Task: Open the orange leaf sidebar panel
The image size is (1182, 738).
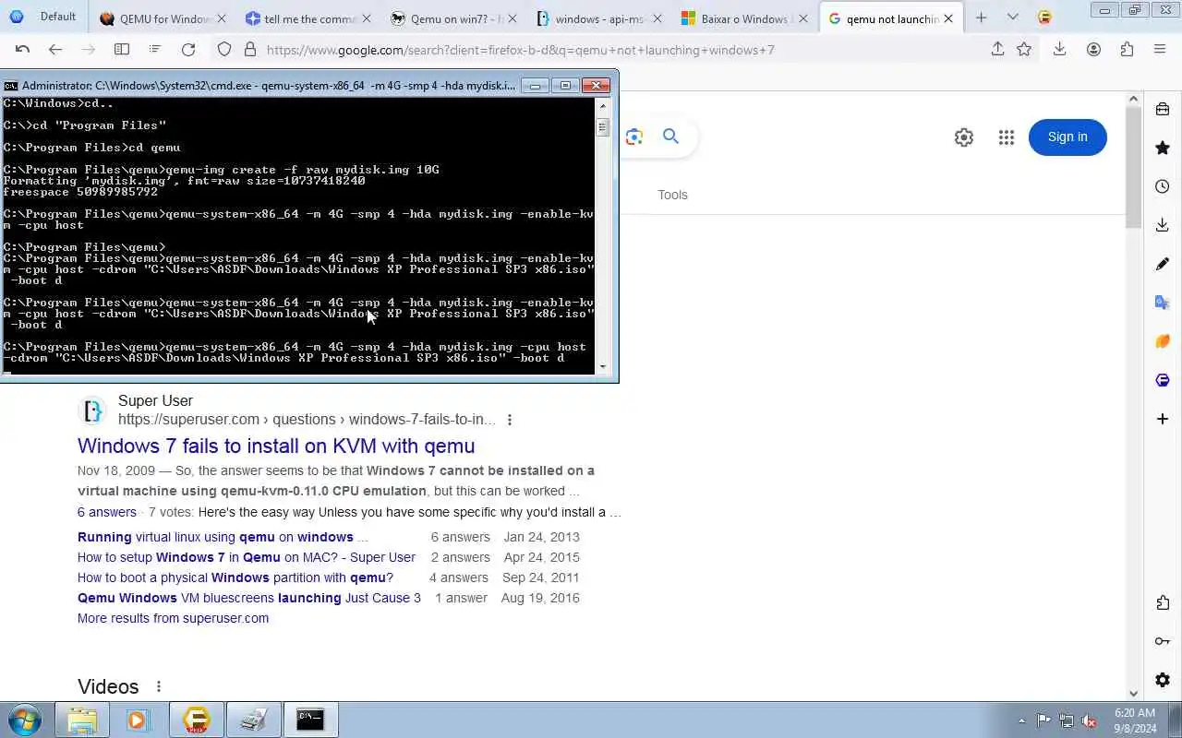Action: (1163, 341)
